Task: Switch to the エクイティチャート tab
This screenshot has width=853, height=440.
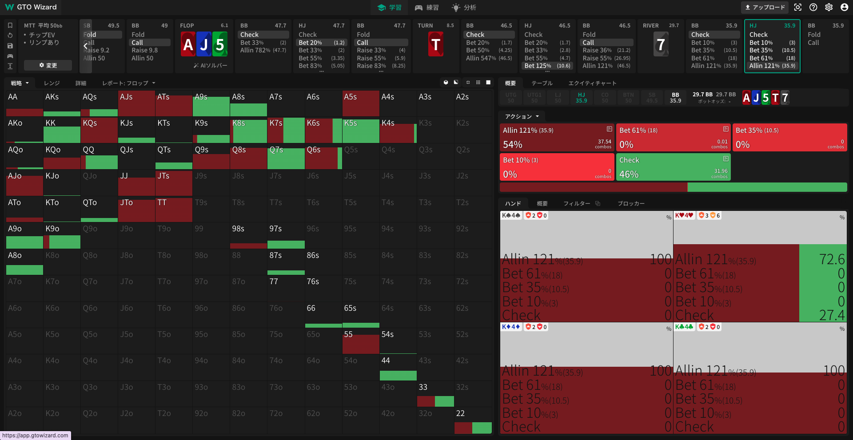Action: (x=592, y=83)
